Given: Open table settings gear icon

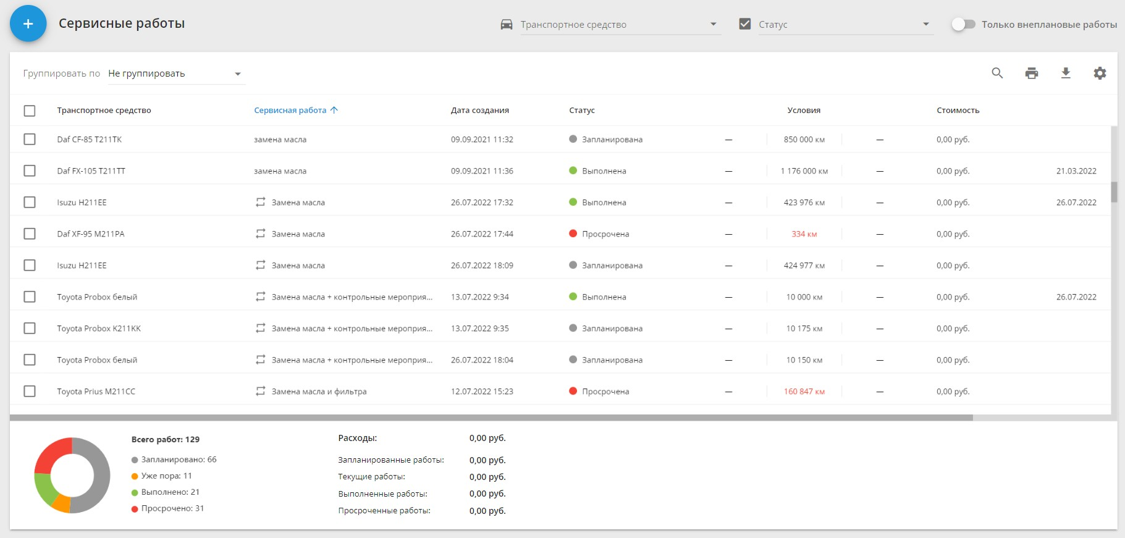Looking at the screenshot, I should [1100, 73].
